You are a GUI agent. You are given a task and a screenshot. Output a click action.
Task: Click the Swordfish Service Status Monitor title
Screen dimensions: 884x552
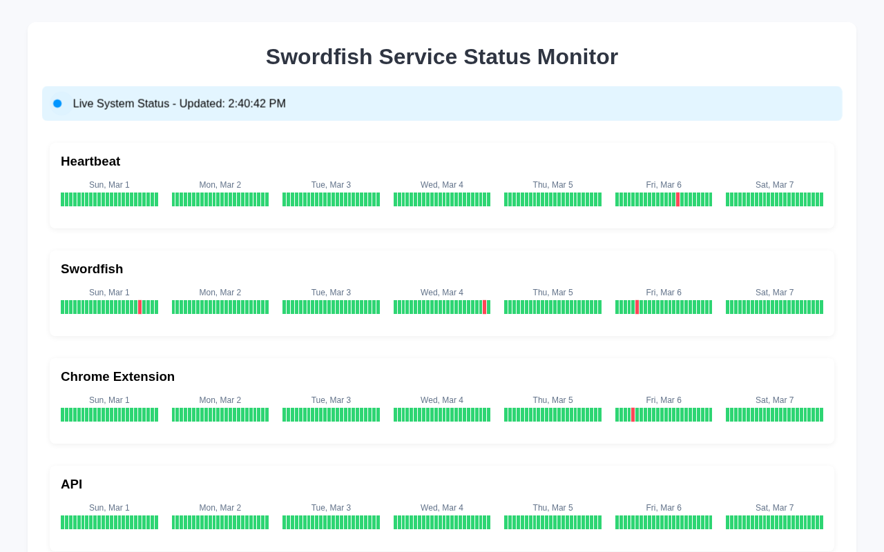[442, 57]
